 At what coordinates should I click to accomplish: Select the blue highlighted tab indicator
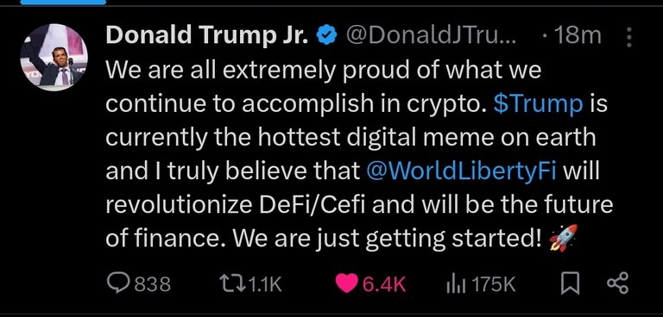[63, 2]
